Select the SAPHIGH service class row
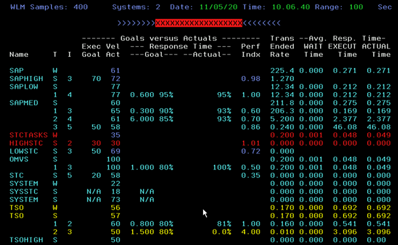398x245 pixels. [199, 79]
